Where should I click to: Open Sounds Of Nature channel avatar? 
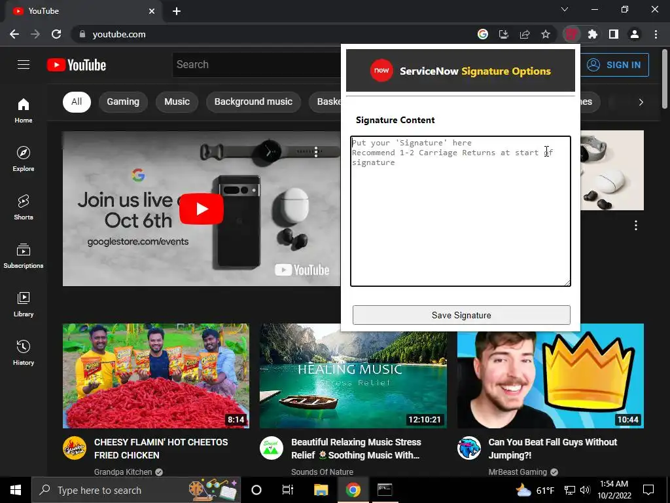[272, 448]
